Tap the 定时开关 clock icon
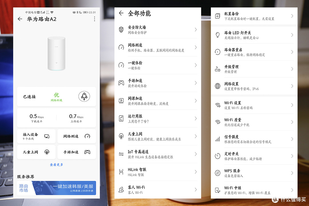The height and width of the screenshot is (206, 309). (x=217, y=156)
